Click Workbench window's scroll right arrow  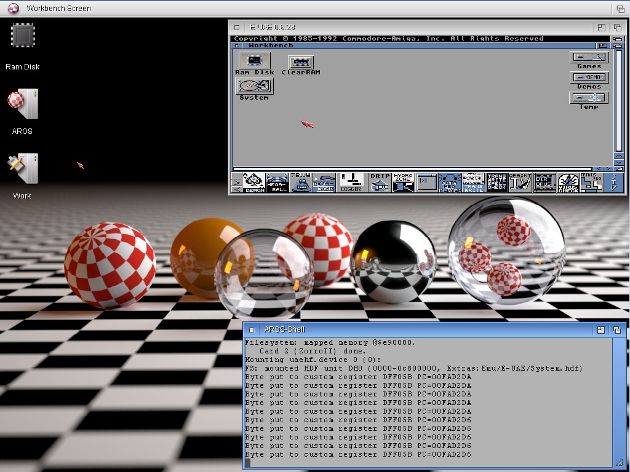608,169
